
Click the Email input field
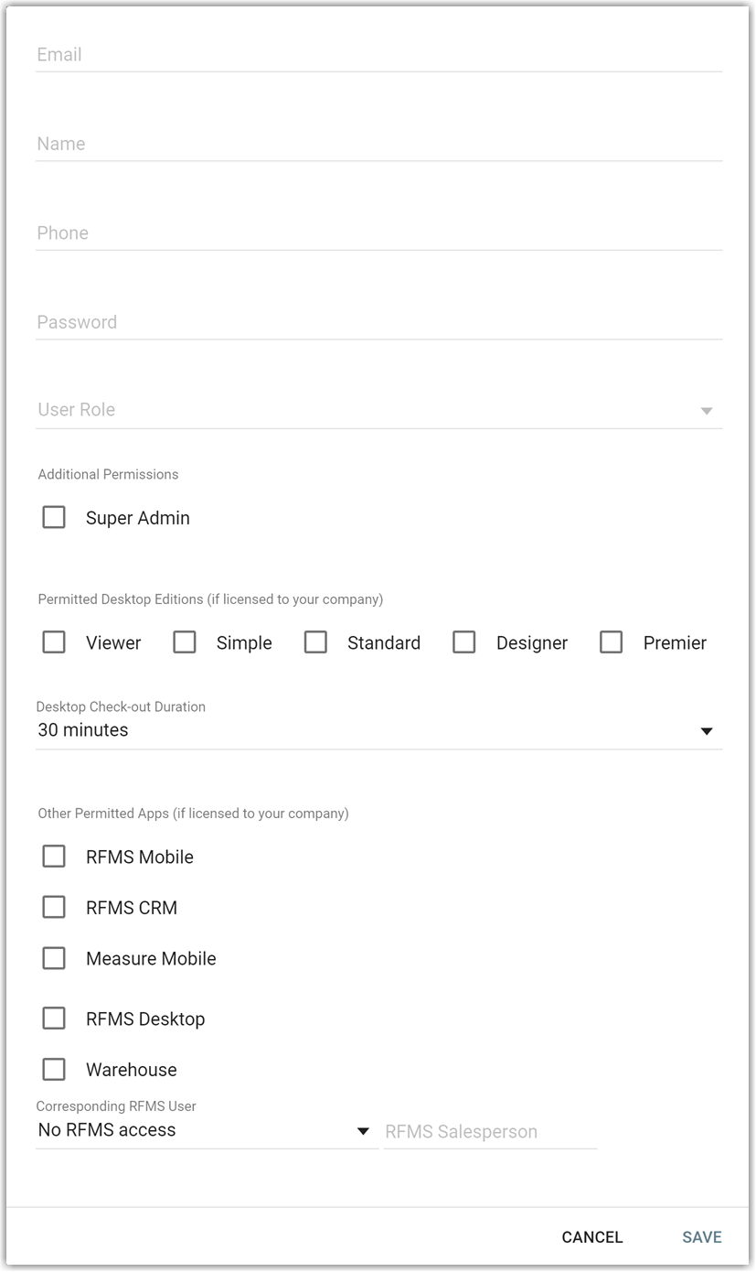point(378,55)
